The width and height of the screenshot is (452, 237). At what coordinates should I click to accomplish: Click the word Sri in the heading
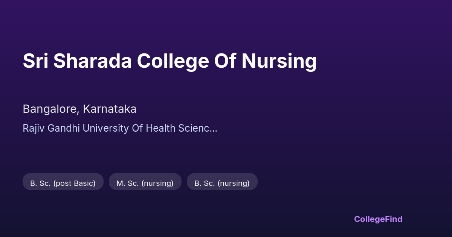click(35, 61)
